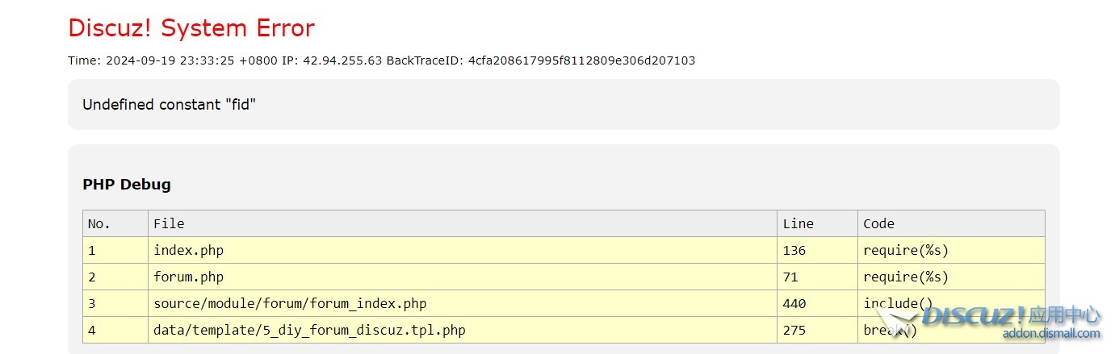Select the index.php file entry
The image size is (1115, 354).
pos(188,250)
